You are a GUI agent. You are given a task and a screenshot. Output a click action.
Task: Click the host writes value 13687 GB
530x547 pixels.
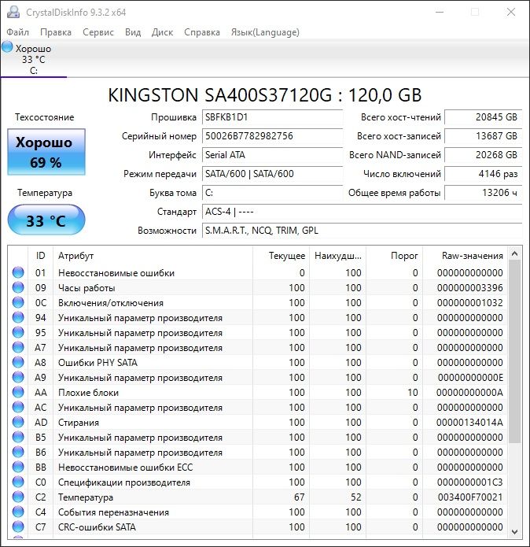(484, 136)
